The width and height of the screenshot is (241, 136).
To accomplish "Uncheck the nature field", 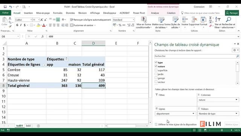I will [x=156, y=66].
